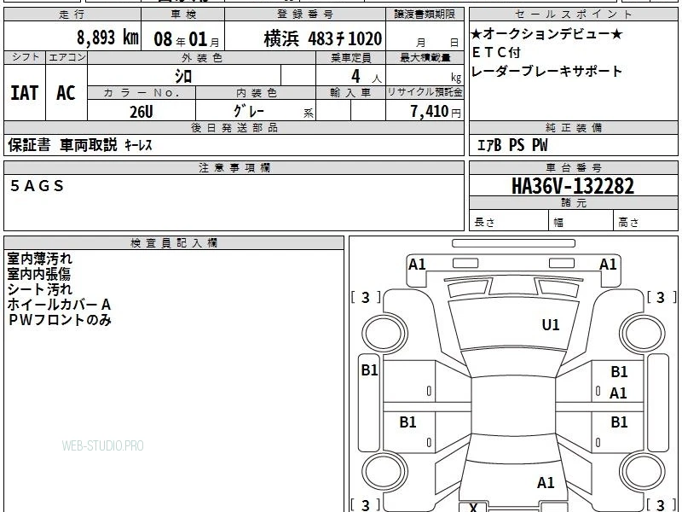Select the inspection date 08年01月
This screenshot has height=512, width=682.
tap(187, 39)
